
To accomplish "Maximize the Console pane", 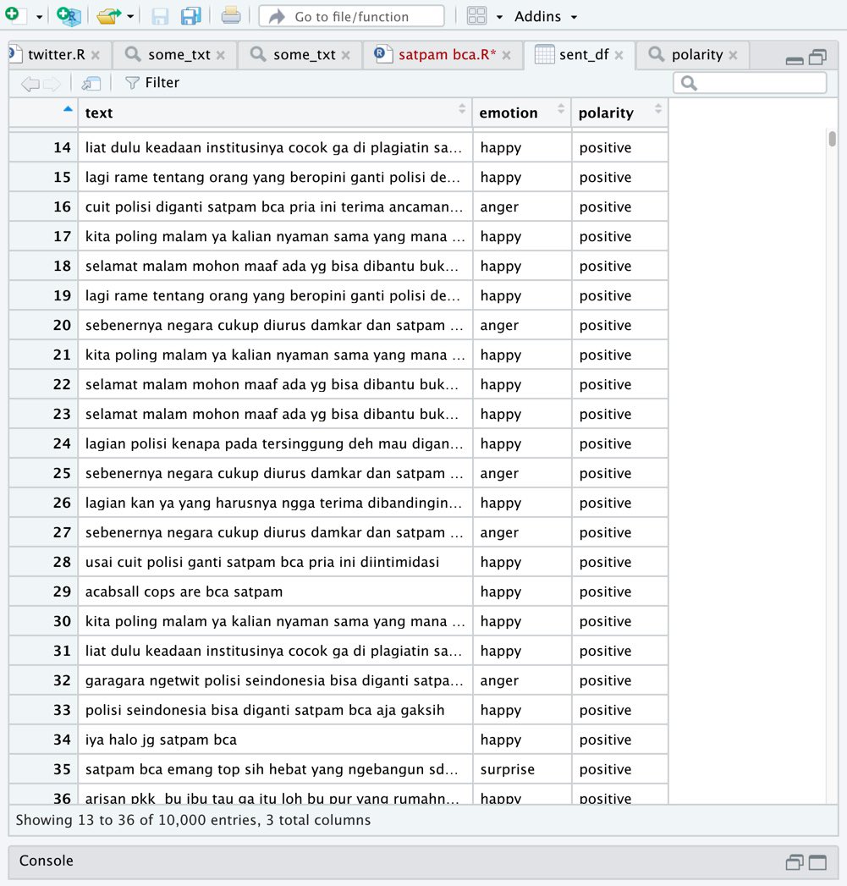I will coord(817,862).
